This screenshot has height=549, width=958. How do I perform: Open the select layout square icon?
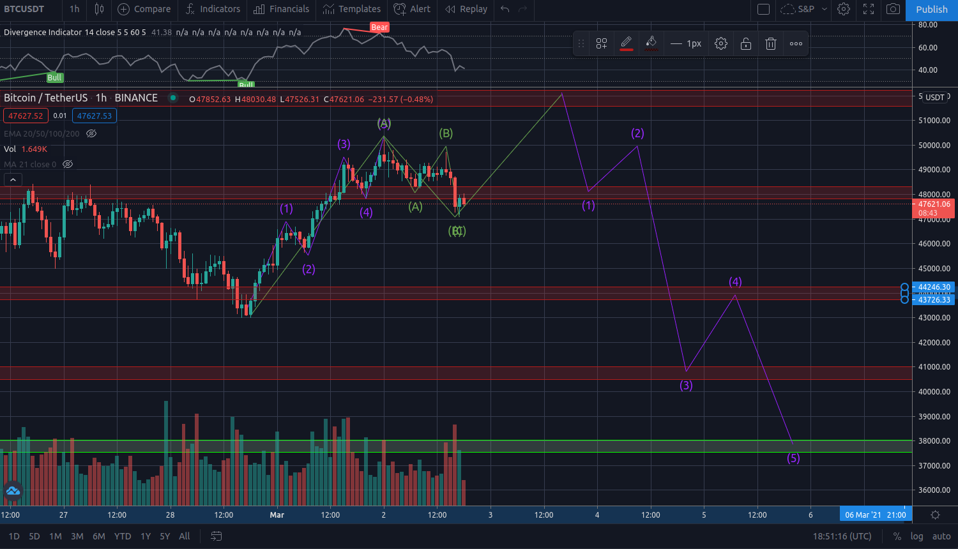[x=763, y=9]
